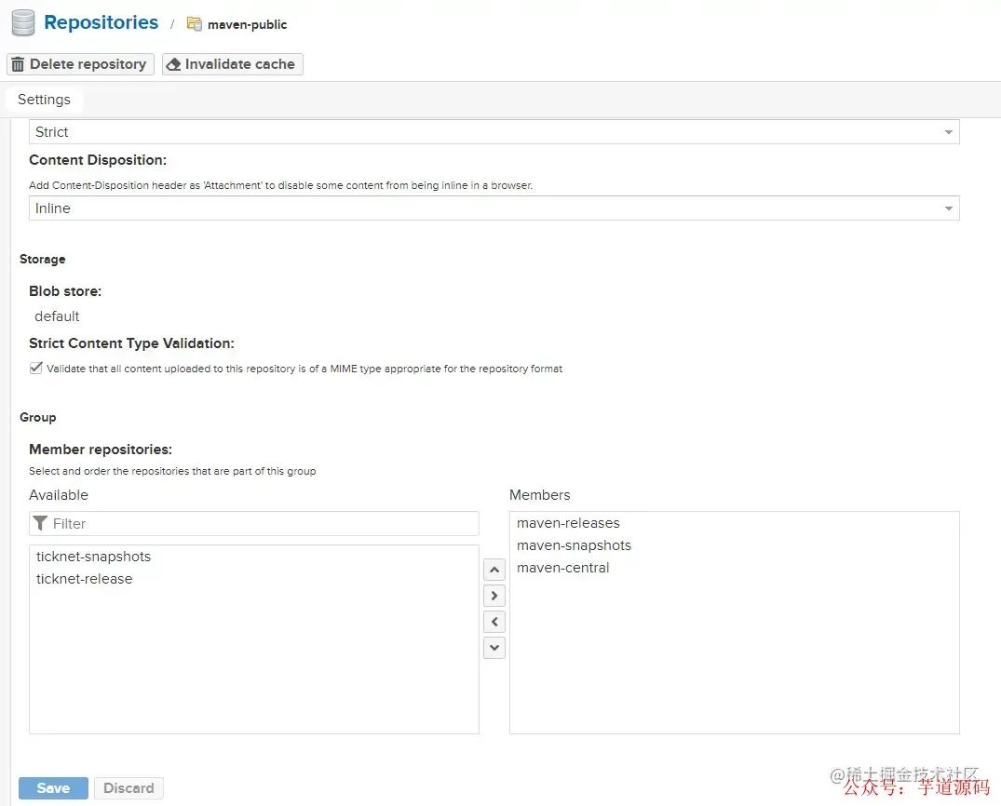The width and height of the screenshot is (1001, 806).
Task: Open the Strict layout policy dropdown
Action: click(x=494, y=132)
